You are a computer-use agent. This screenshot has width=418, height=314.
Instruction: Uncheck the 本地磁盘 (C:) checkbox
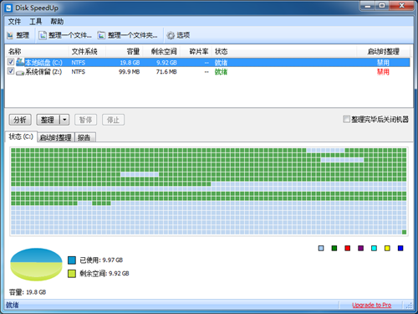pos(11,62)
